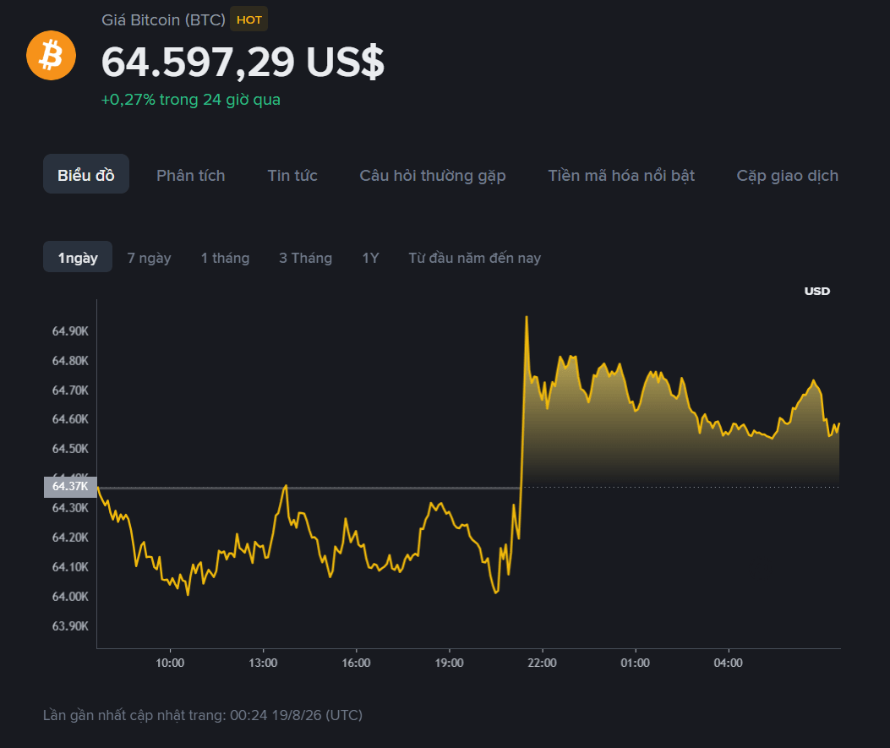Select the 1ngày chart range
Screen dimensions: 890x748
(78, 258)
